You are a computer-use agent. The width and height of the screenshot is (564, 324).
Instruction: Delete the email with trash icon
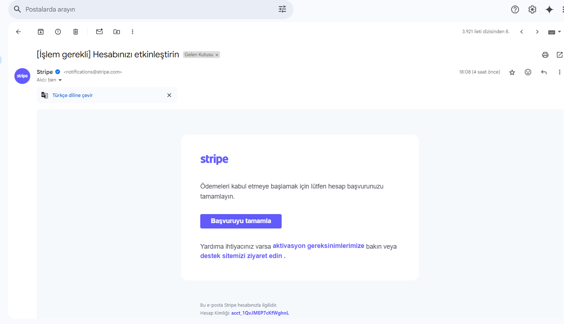pyautogui.click(x=76, y=32)
